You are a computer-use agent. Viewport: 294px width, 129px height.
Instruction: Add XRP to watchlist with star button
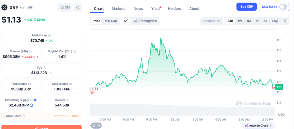(x=65, y=7)
